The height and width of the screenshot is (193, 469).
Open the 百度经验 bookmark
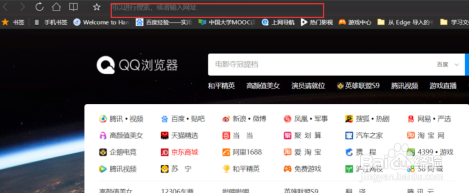(x=164, y=22)
